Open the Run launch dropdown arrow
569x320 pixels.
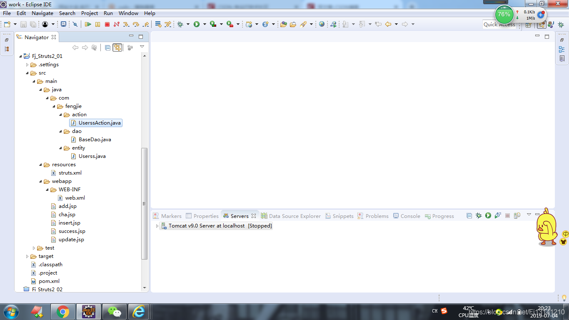point(205,25)
